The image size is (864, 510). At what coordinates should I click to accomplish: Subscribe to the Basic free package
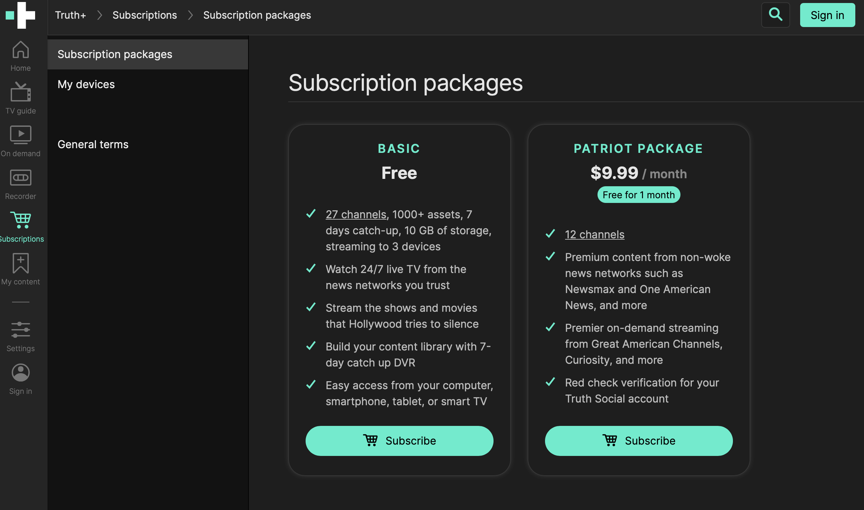399,441
